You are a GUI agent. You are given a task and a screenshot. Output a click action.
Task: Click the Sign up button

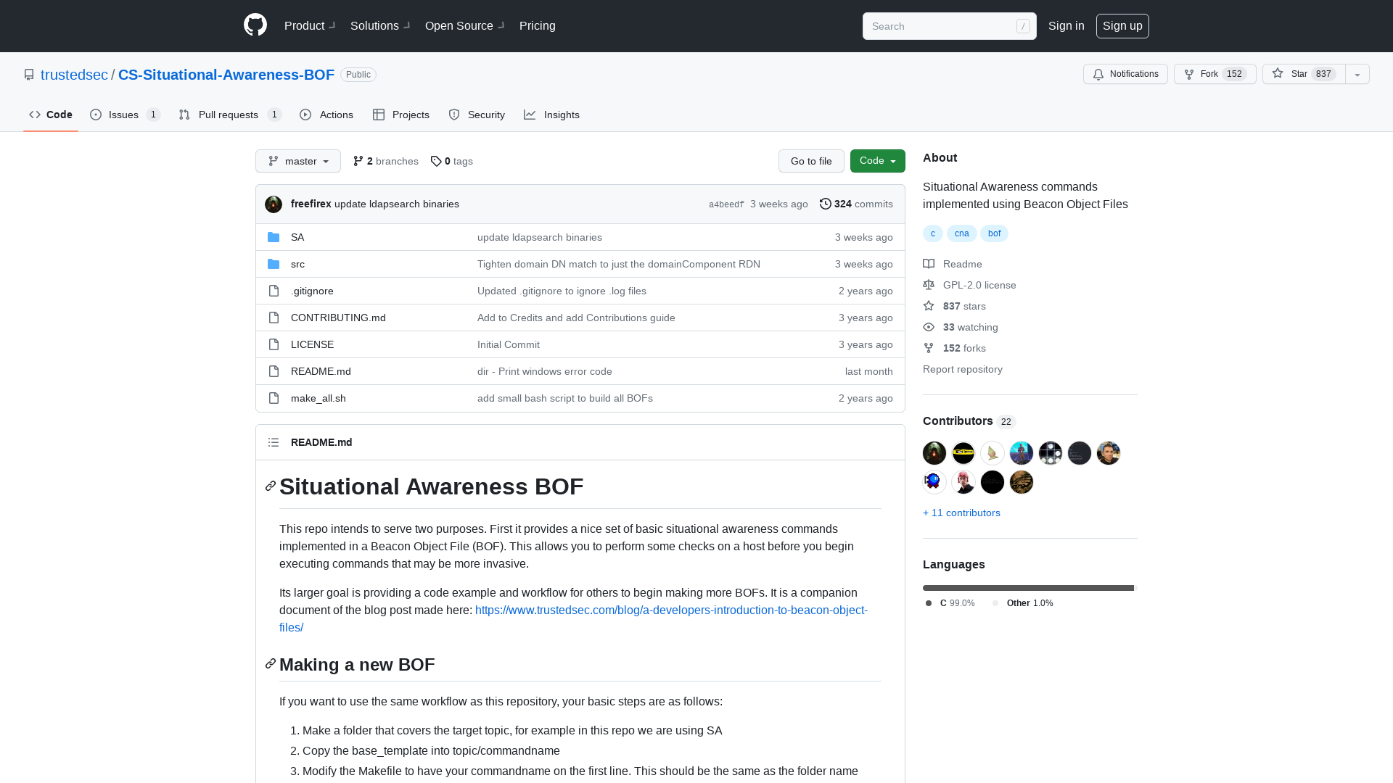pyautogui.click(x=1122, y=25)
